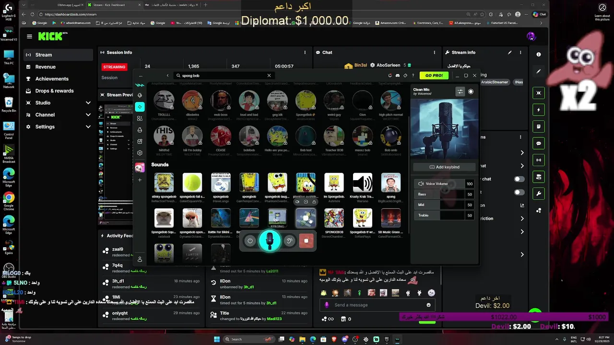Adjust the Voice Volume slider
The width and height of the screenshot is (614, 345).
click(445, 184)
